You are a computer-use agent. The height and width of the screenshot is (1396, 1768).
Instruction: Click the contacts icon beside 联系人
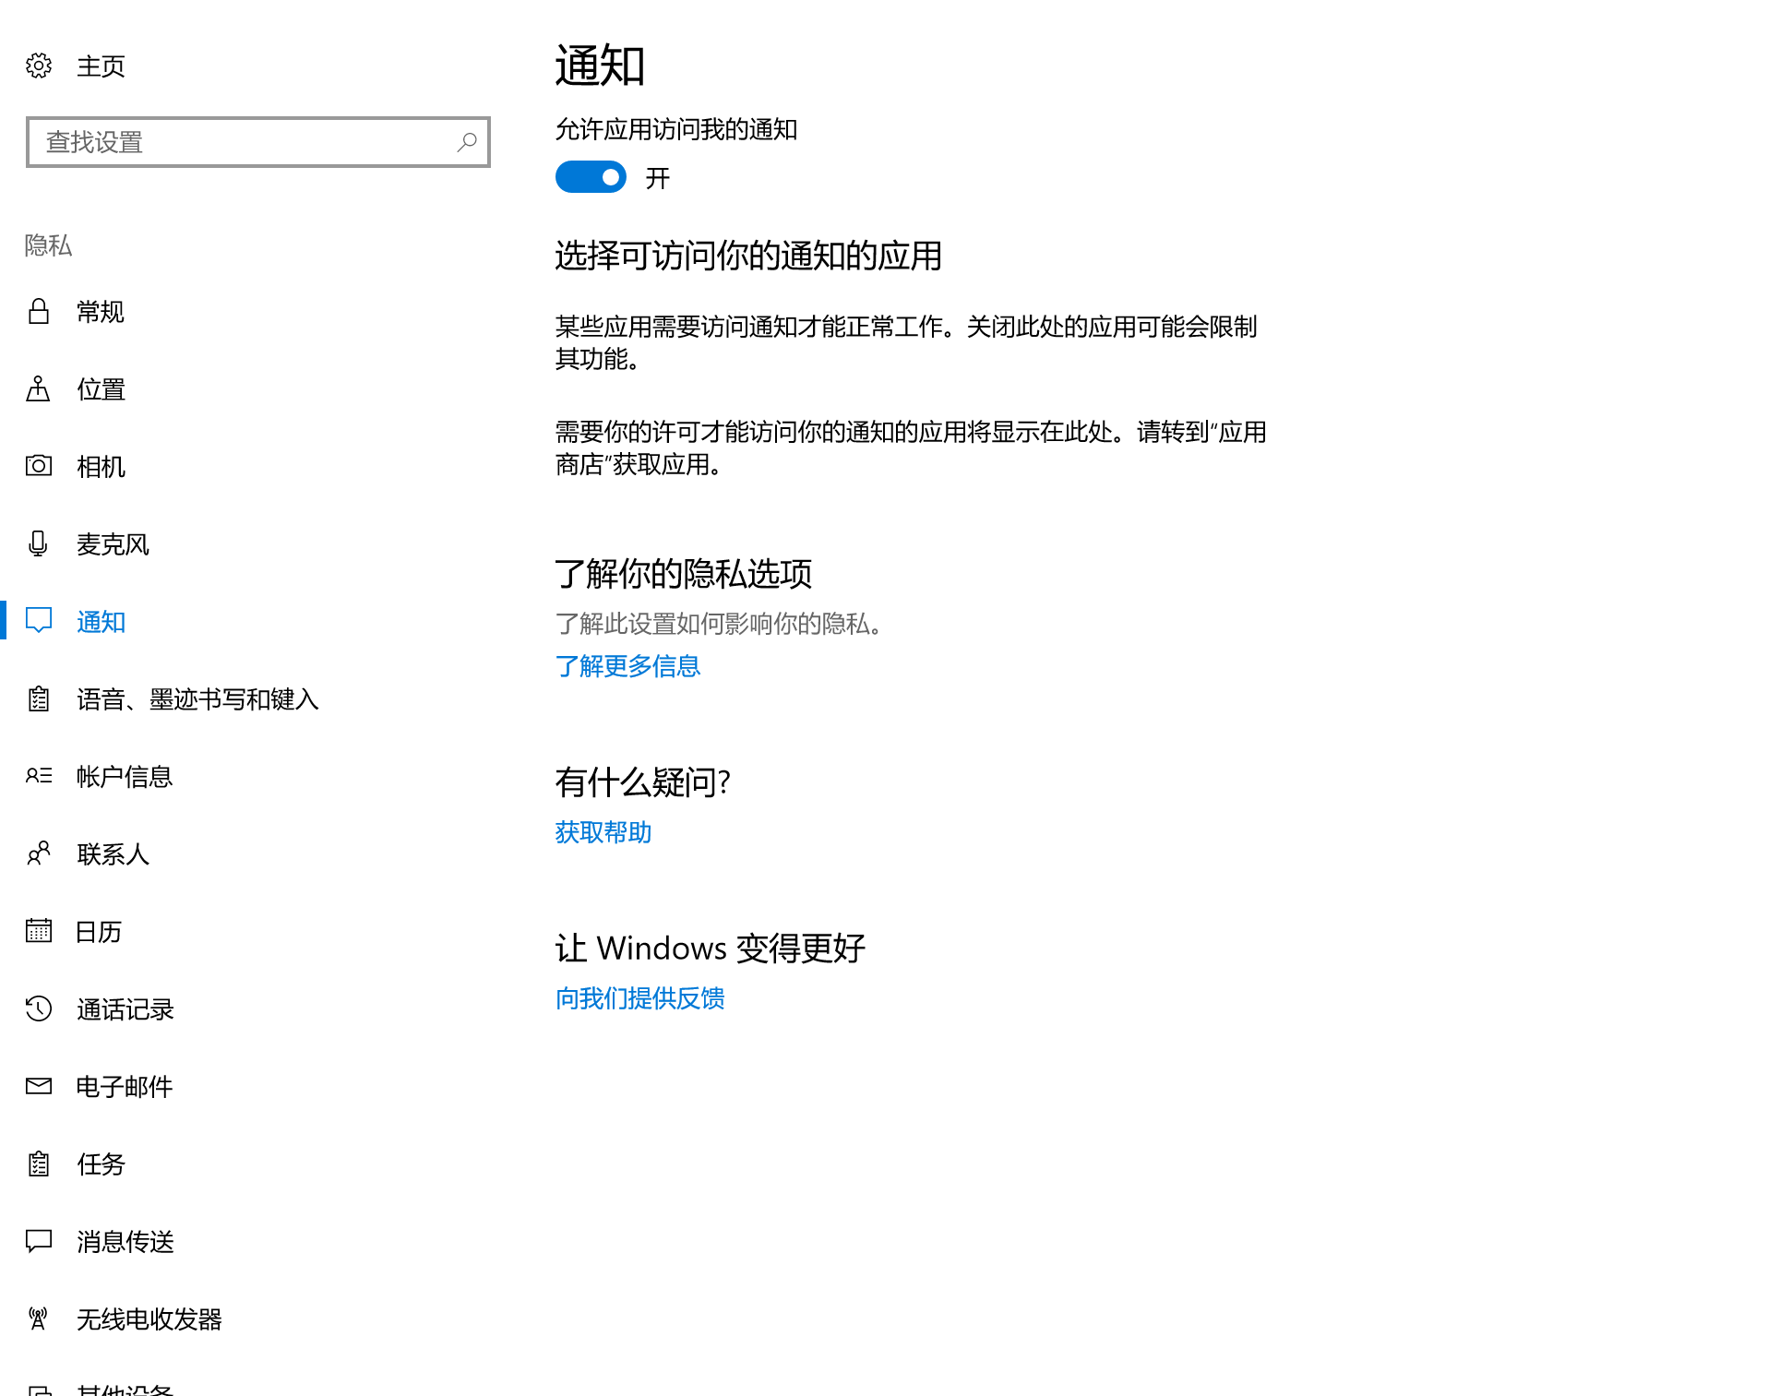click(x=39, y=853)
